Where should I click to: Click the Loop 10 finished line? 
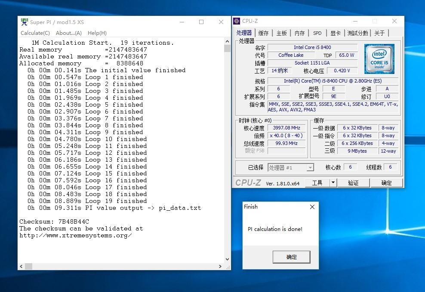pos(87,139)
